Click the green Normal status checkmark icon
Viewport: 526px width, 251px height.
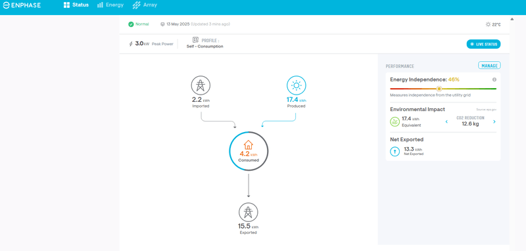click(131, 24)
